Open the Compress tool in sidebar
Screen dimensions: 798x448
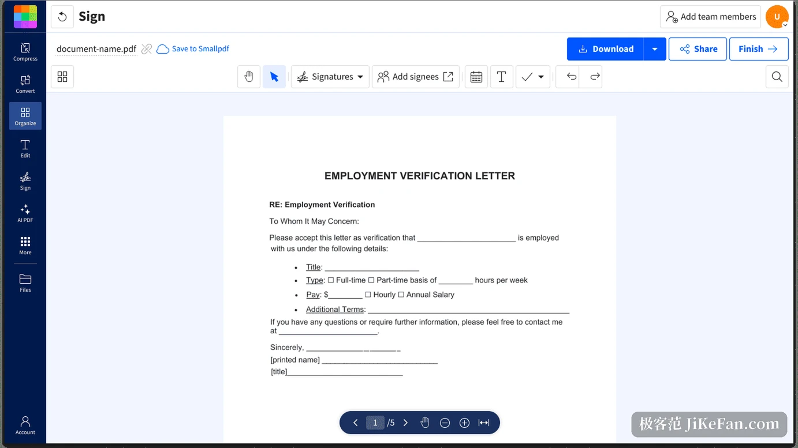pos(25,52)
